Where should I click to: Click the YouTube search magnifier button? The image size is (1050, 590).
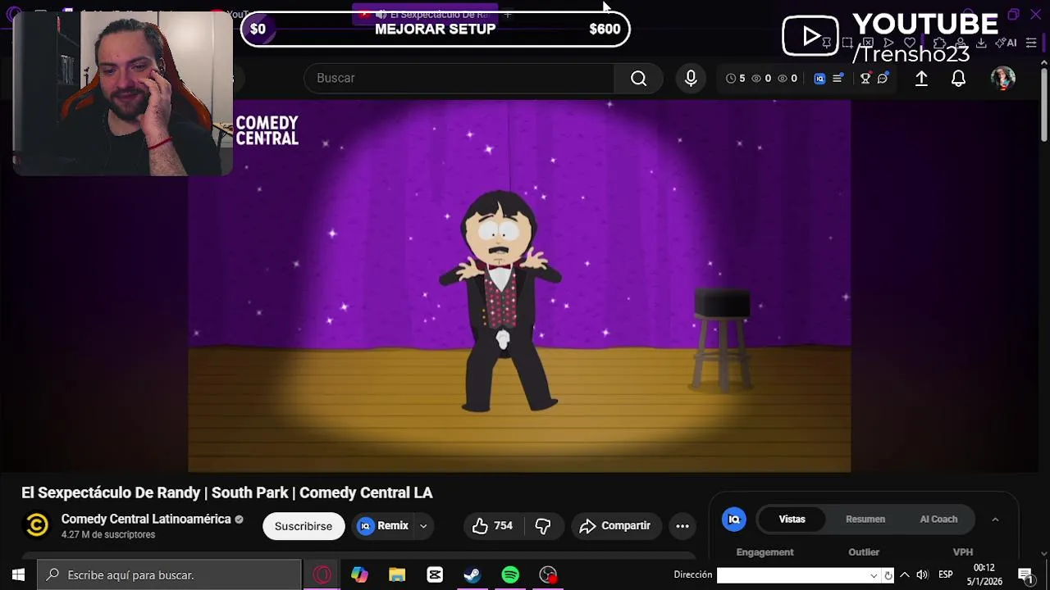638,78
